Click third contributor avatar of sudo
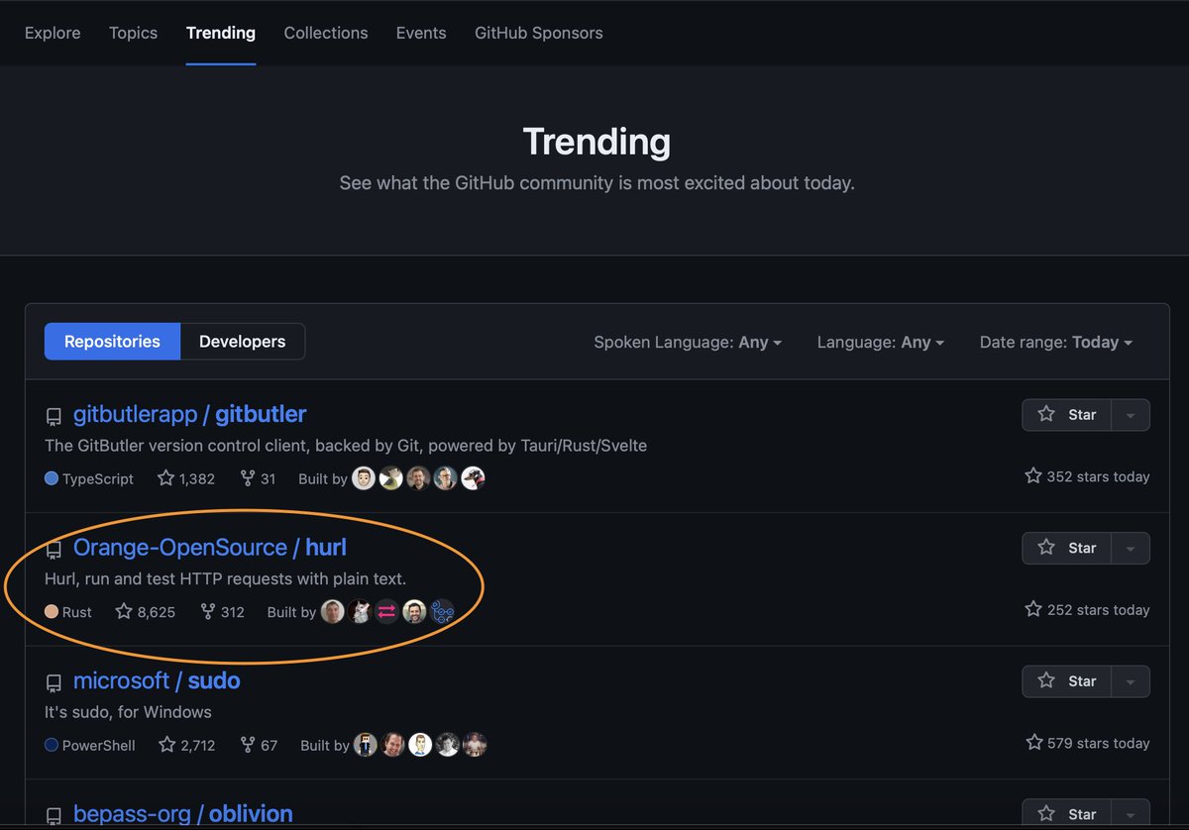The image size is (1189, 830). [x=420, y=745]
